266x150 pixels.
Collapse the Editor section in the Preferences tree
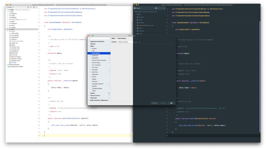[89, 46]
